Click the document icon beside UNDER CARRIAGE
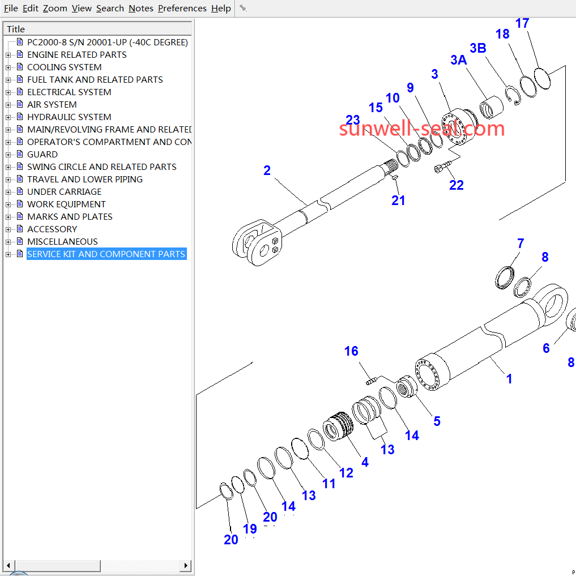Image resolution: width=576 pixels, height=576 pixels. (x=20, y=191)
